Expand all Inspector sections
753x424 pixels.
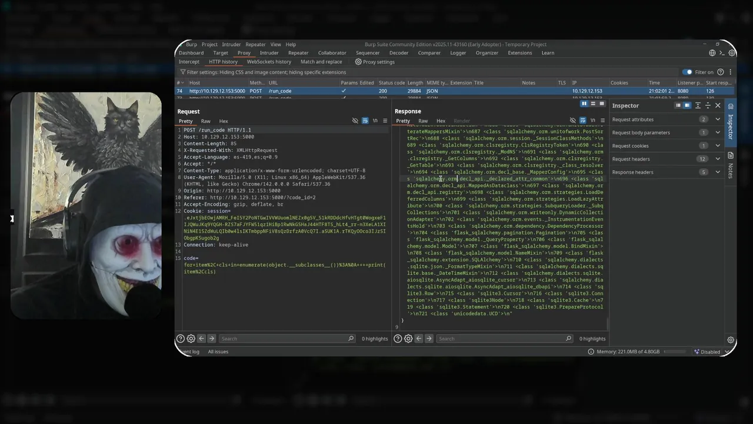click(698, 105)
